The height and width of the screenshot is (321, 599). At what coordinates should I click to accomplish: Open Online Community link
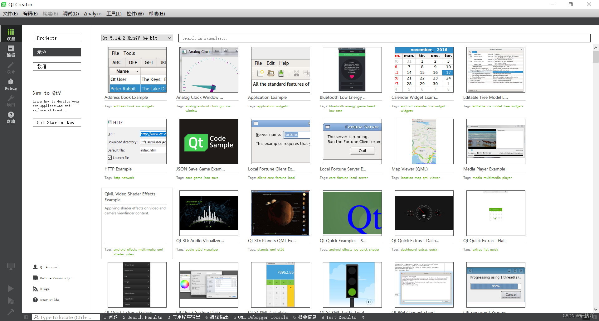coord(55,278)
